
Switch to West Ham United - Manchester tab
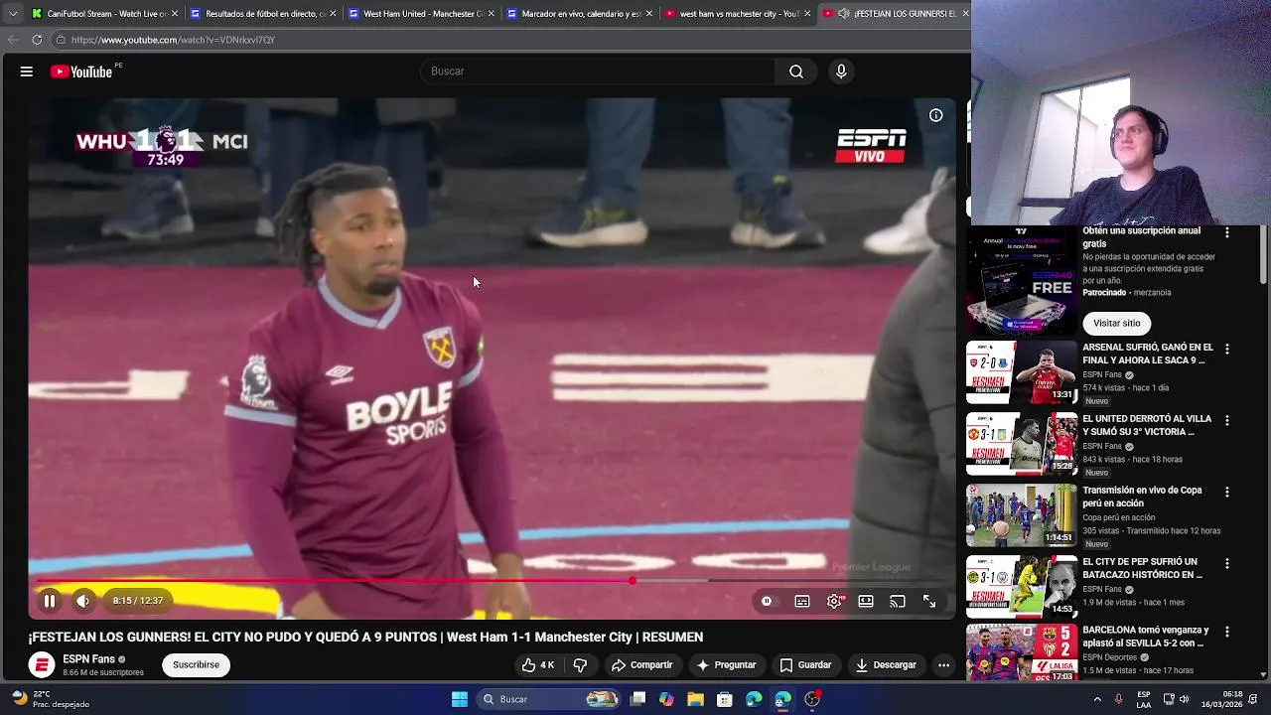(x=422, y=14)
